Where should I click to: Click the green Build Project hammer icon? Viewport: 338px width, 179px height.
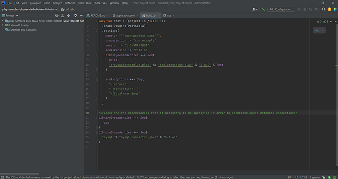point(263,9)
